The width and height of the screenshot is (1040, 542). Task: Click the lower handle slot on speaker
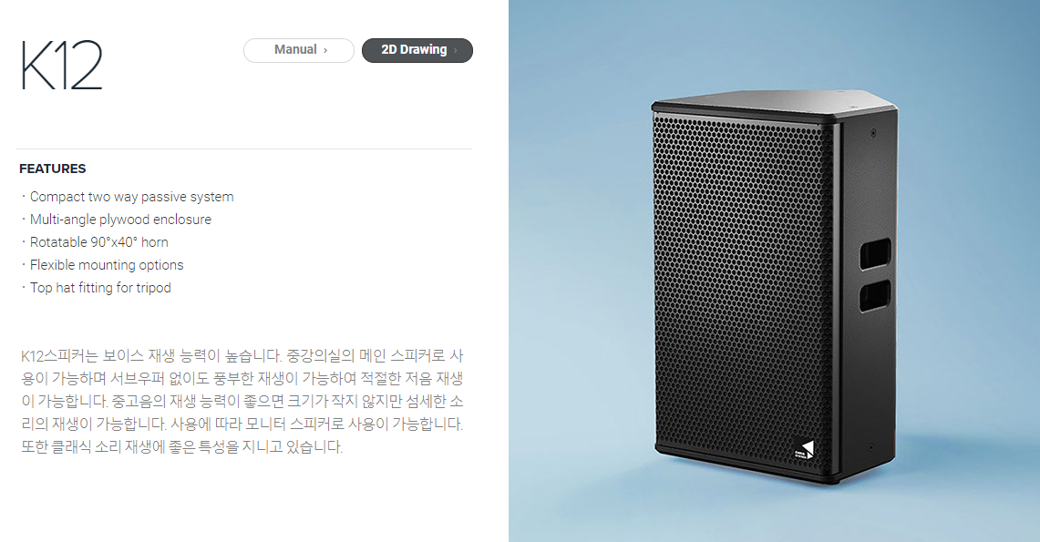click(875, 295)
